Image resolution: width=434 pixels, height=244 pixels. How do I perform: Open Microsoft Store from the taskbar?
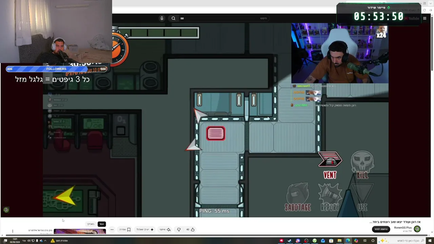point(331,241)
